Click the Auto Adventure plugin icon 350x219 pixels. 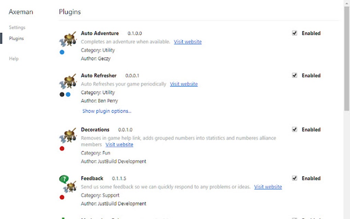pos(68,39)
